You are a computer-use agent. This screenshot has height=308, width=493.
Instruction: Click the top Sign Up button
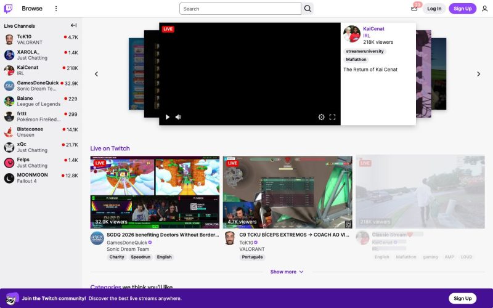pyautogui.click(x=463, y=9)
